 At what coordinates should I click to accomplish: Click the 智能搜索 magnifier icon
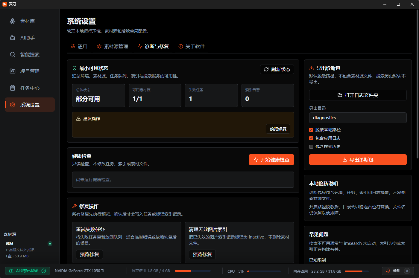[x=13, y=54]
